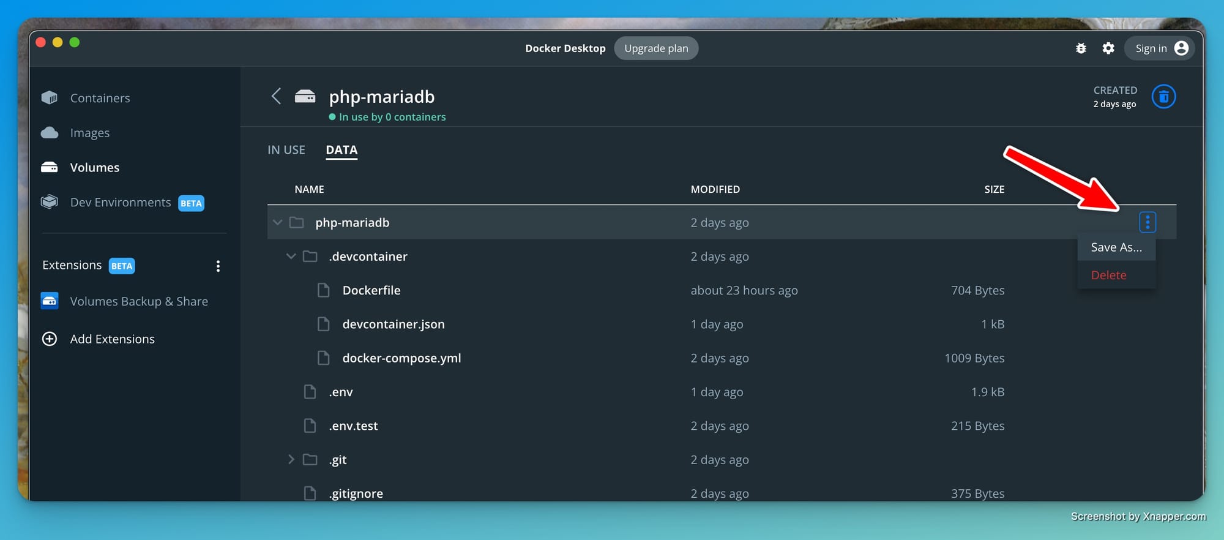Click the NAME column header

309,189
